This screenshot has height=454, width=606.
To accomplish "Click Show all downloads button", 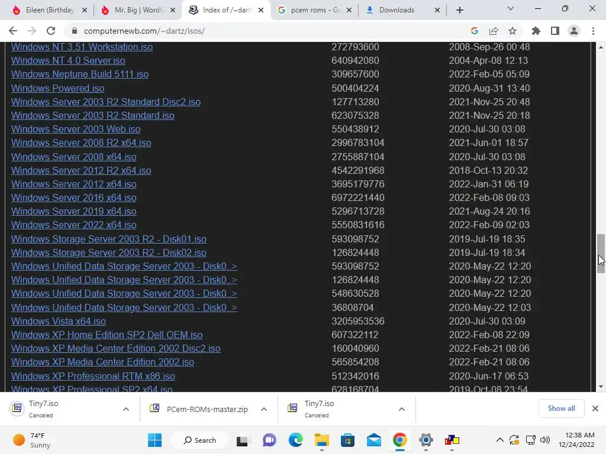I will (x=561, y=408).
